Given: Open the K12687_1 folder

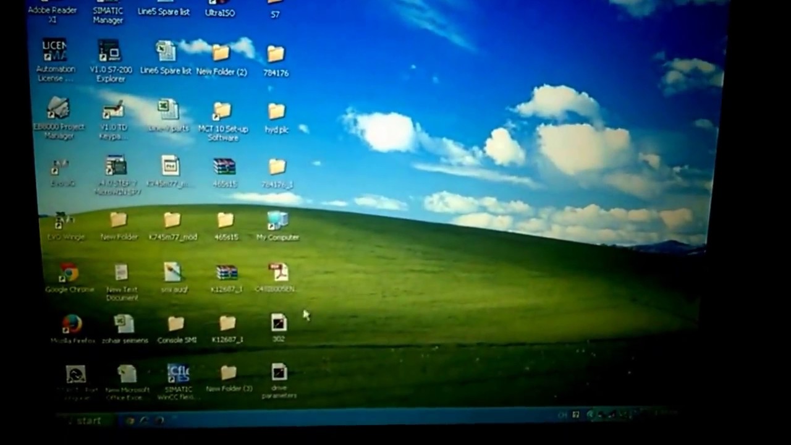Looking at the screenshot, I should pos(227,330).
